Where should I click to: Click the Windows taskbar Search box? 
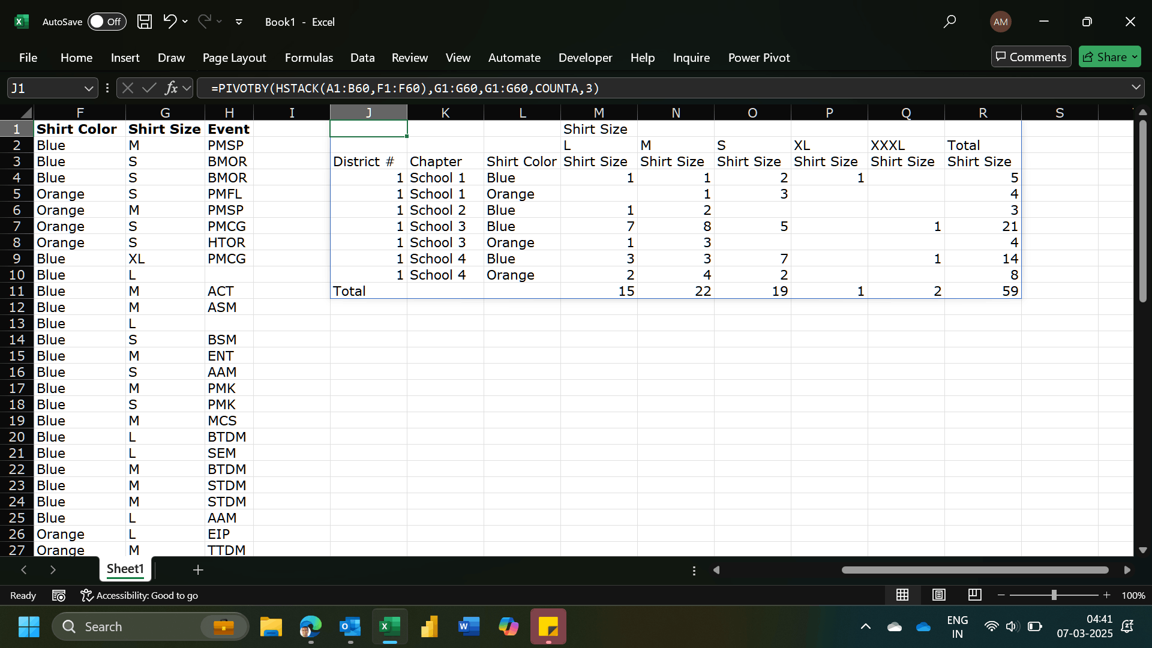(150, 626)
